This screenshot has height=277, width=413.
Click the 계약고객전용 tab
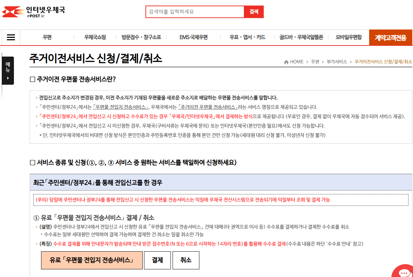(x=390, y=37)
